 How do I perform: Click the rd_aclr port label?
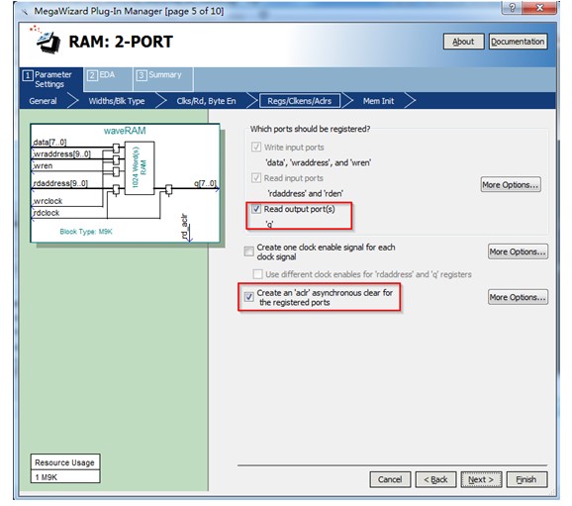(185, 227)
